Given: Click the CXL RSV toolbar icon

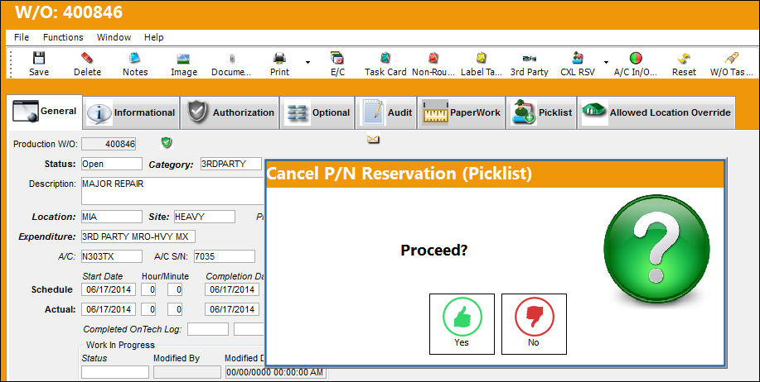Looking at the screenshot, I should 578,59.
